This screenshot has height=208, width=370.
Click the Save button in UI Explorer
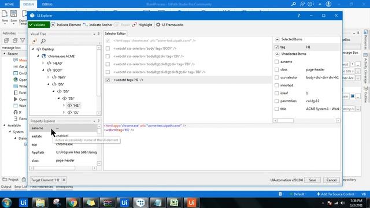[312, 180]
